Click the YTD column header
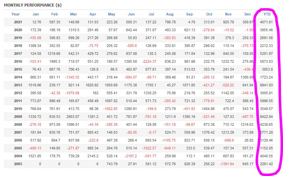The height and width of the screenshot is (176, 283). coord(267,14)
